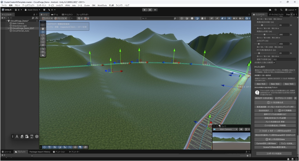The height and width of the screenshot is (161, 299).
Task: Open settings gear in floating toolbar
Action: point(37,136)
